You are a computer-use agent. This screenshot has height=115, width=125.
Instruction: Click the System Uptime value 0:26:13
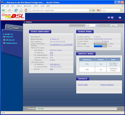[97, 37]
